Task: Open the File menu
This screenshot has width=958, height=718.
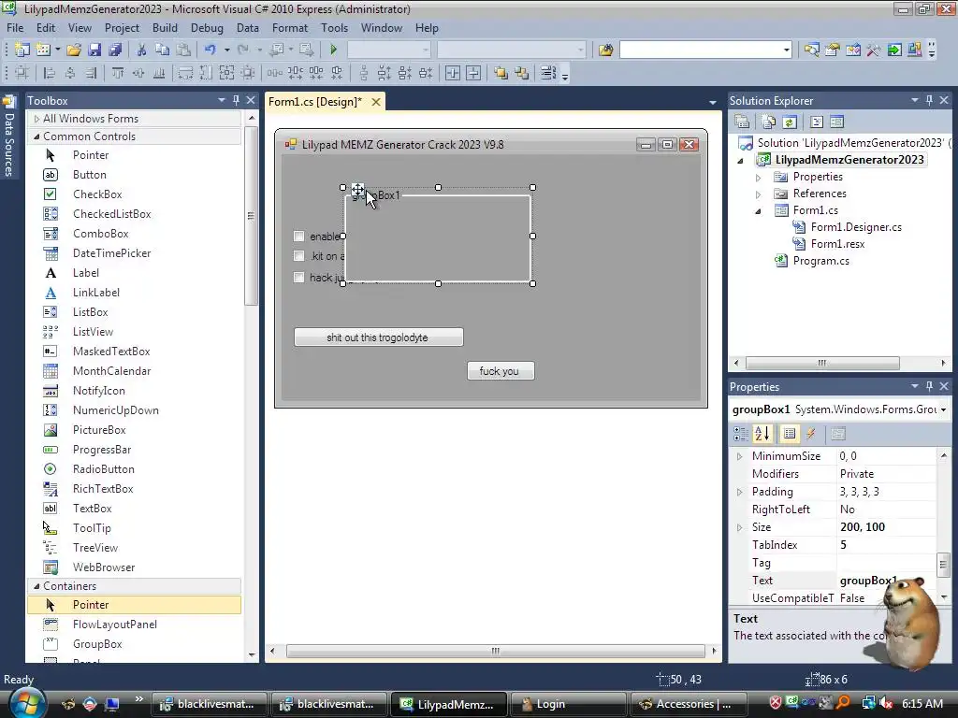Action: tap(15, 28)
